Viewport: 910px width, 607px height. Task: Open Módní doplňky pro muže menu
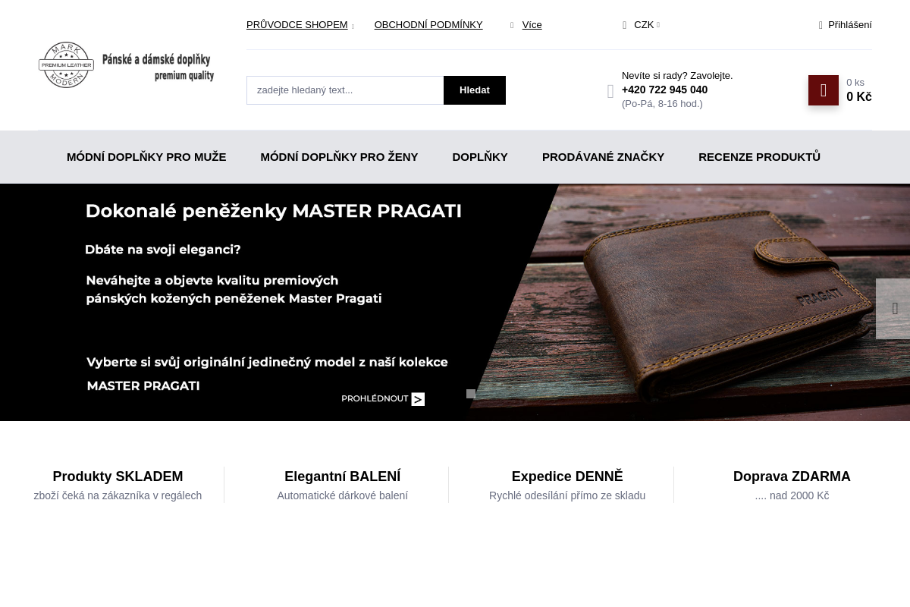[x=146, y=157]
